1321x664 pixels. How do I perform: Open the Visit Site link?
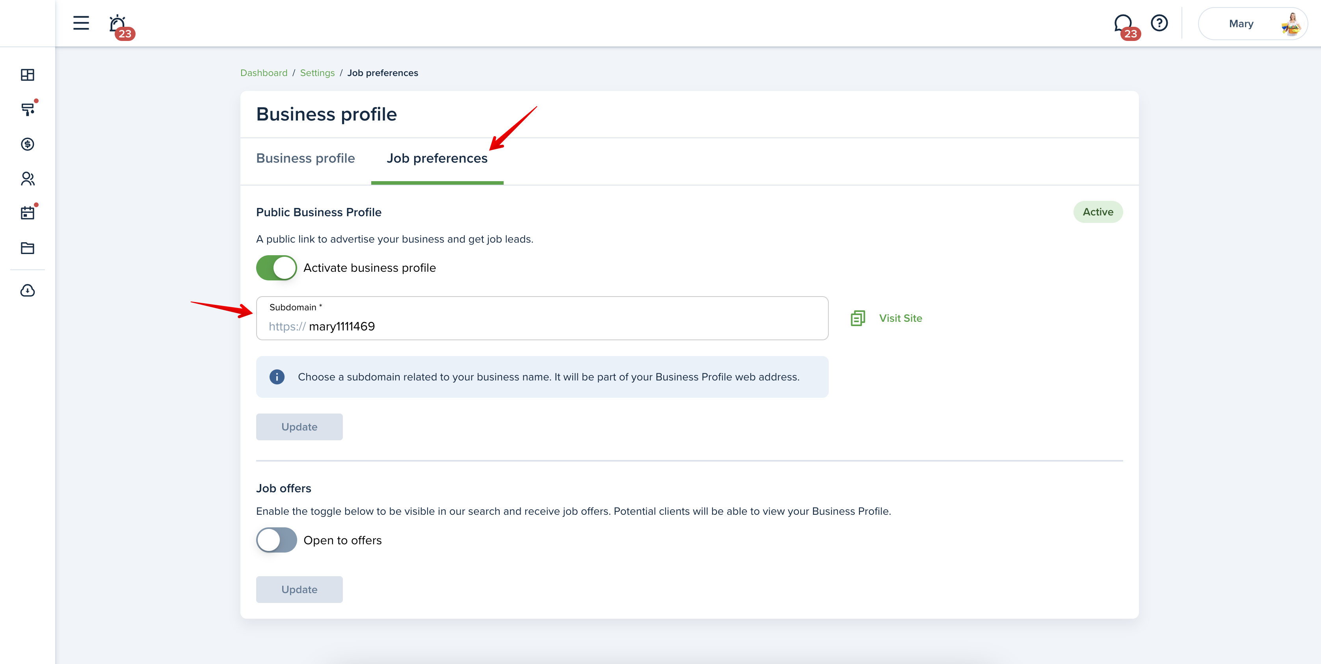(x=901, y=318)
